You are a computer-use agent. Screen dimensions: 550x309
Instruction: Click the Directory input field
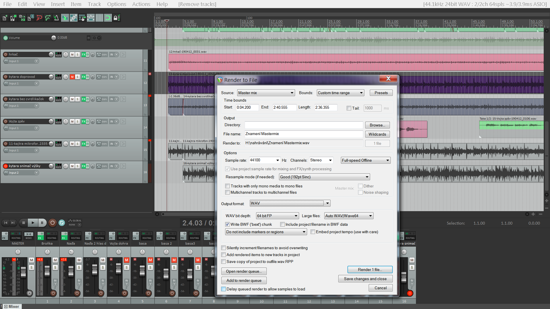(304, 125)
